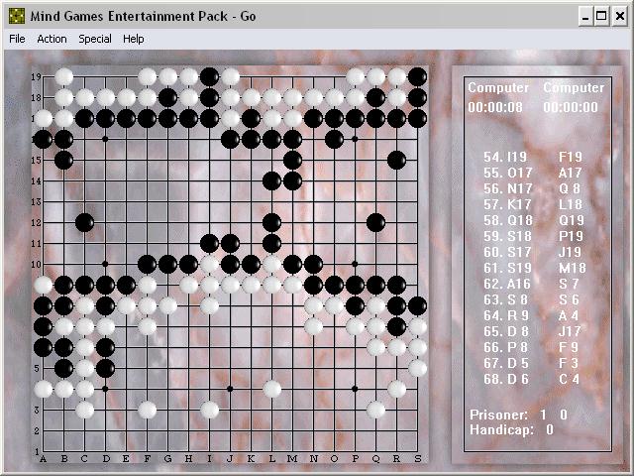Click the reply move 'C 4' in list
The width and height of the screenshot is (634, 476).
point(570,379)
